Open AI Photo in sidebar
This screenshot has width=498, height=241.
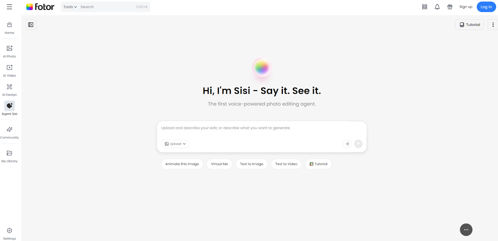[x=9, y=52]
